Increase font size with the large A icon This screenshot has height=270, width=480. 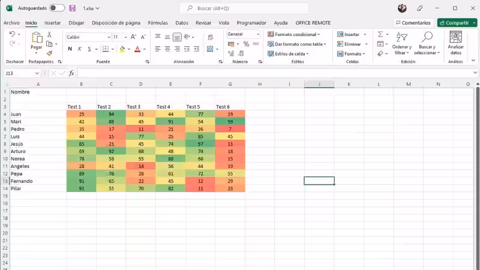click(x=133, y=37)
